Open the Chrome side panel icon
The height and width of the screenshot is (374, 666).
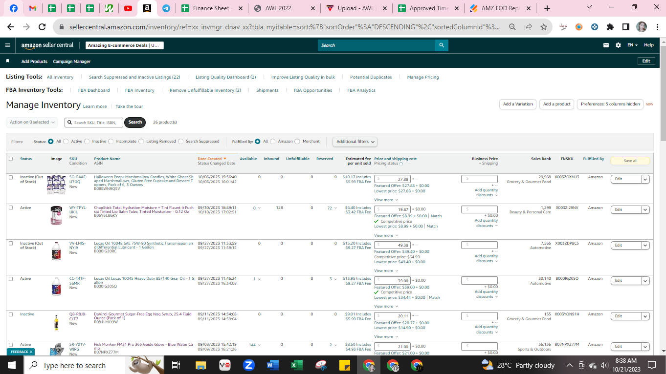point(625,27)
